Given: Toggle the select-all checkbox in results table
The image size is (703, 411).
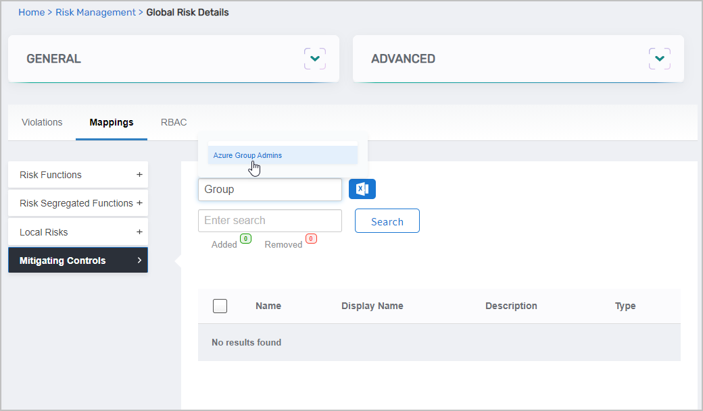Looking at the screenshot, I should 220,306.
